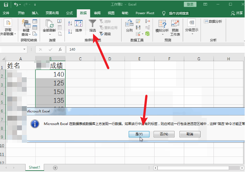
Task: Click the Undo arrow icon
Action: point(16,4)
